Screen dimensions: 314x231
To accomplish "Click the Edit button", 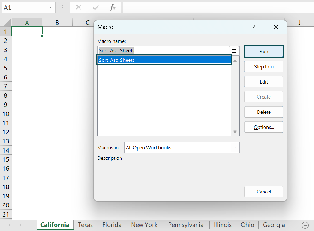I will [x=264, y=82].
